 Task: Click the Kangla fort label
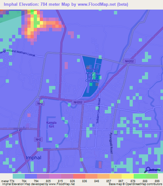(52, 124)
